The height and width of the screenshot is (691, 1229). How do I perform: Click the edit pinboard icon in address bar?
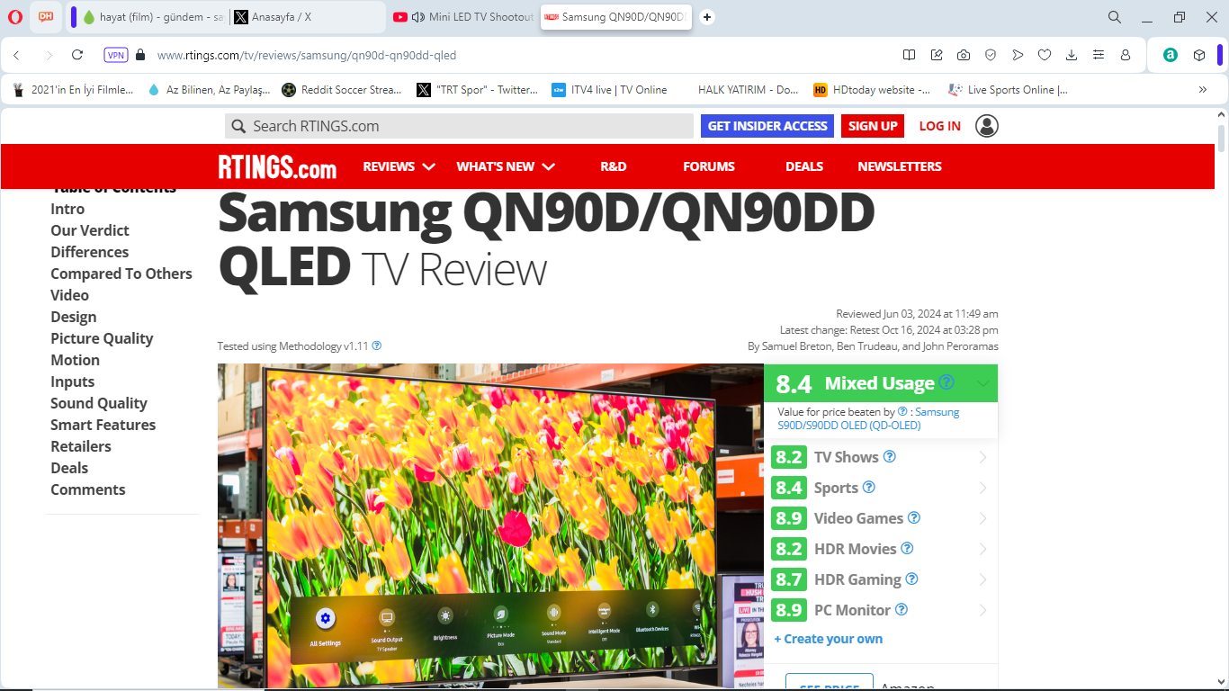tap(937, 55)
